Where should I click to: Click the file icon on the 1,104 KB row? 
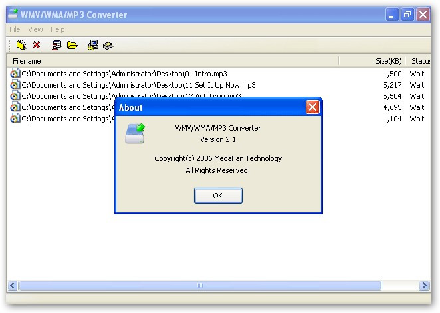pyautogui.click(x=15, y=119)
